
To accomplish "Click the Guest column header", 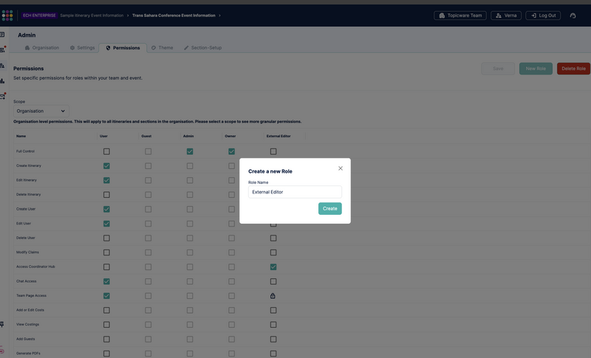I will (146, 136).
